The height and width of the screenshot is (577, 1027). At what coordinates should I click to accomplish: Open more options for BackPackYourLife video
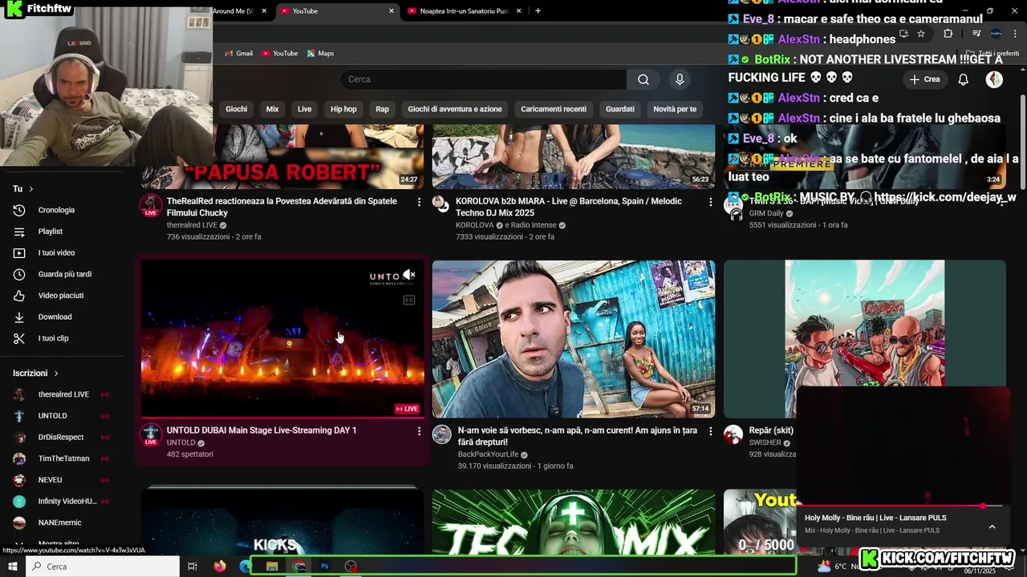710,431
